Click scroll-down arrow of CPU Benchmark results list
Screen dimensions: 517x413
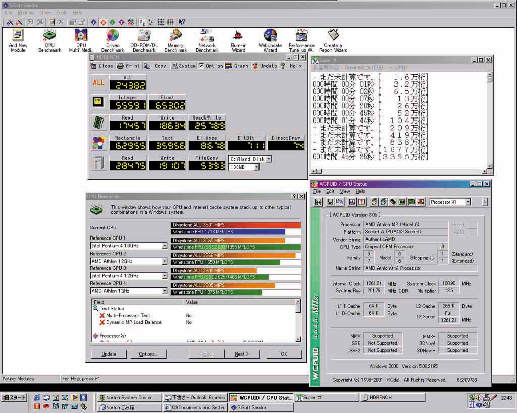click(298, 339)
